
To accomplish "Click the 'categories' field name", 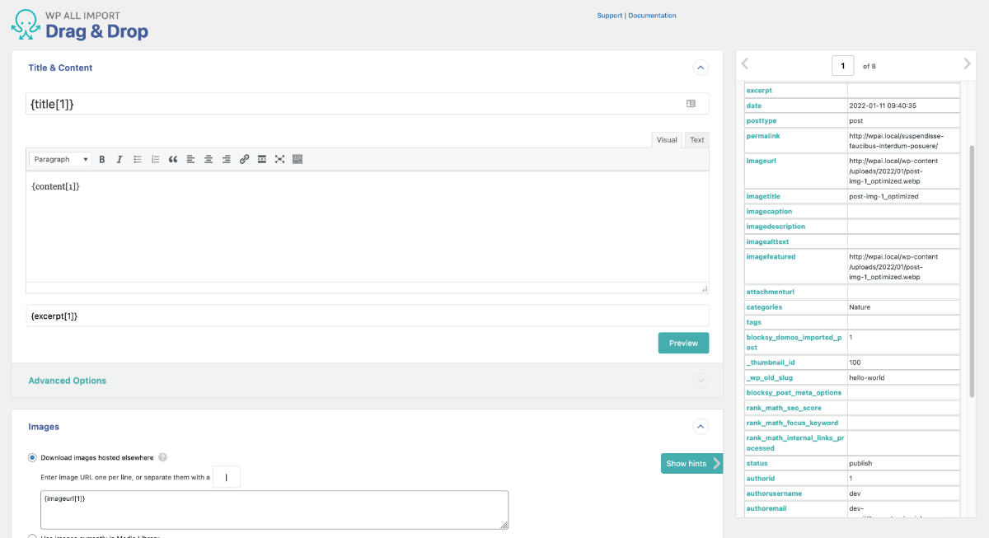I will click(x=764, y=306).
